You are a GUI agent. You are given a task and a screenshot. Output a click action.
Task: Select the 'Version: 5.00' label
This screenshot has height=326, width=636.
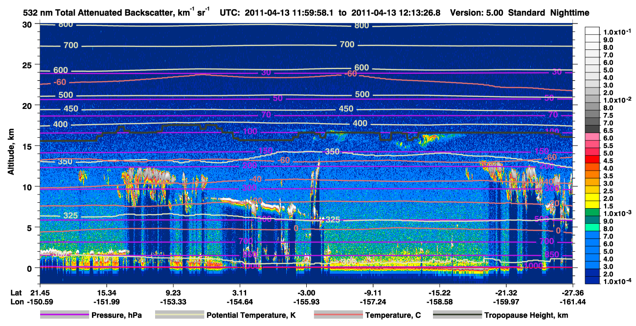[x=477, y=12]
